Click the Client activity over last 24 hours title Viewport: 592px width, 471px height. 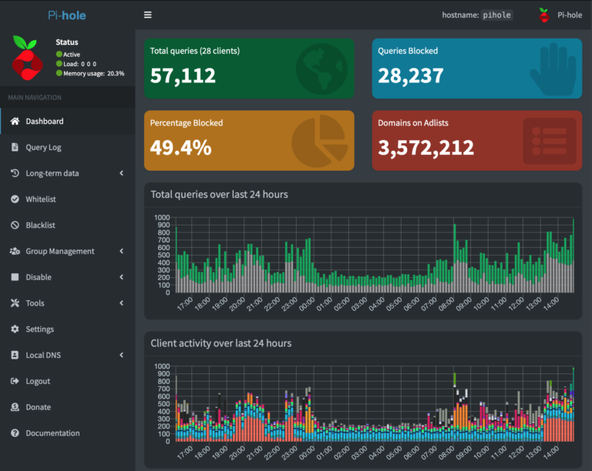click(x=221, y=343)
